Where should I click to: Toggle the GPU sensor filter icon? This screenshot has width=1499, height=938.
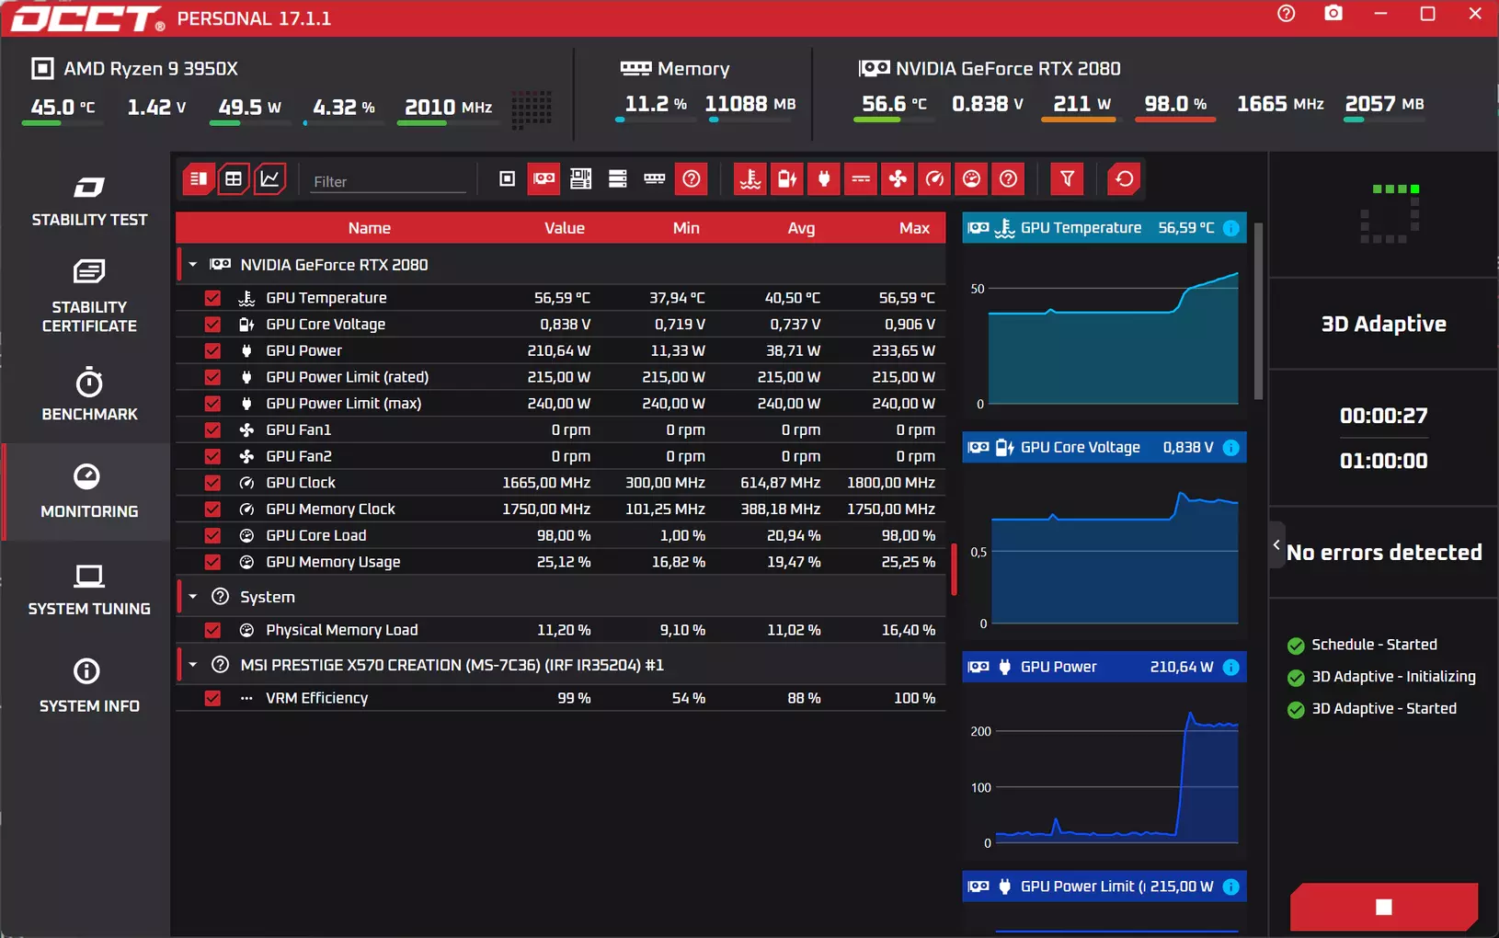coord(544,179)
